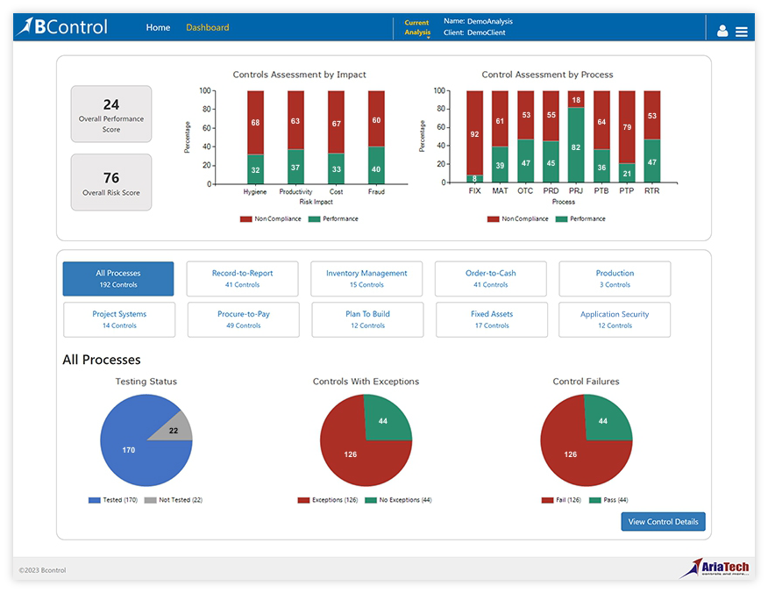Toggle Performance legend in Impact chart
This screenshot has width=768, height=593.
[x=333, y=219]
